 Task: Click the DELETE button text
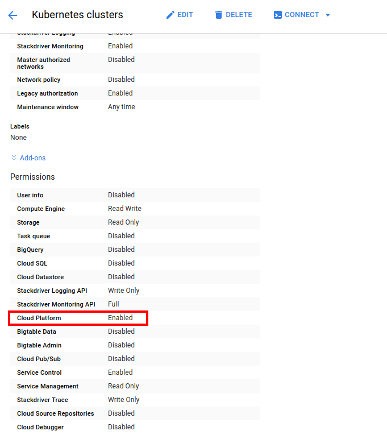pyautogui.click(x=239, y=15)
